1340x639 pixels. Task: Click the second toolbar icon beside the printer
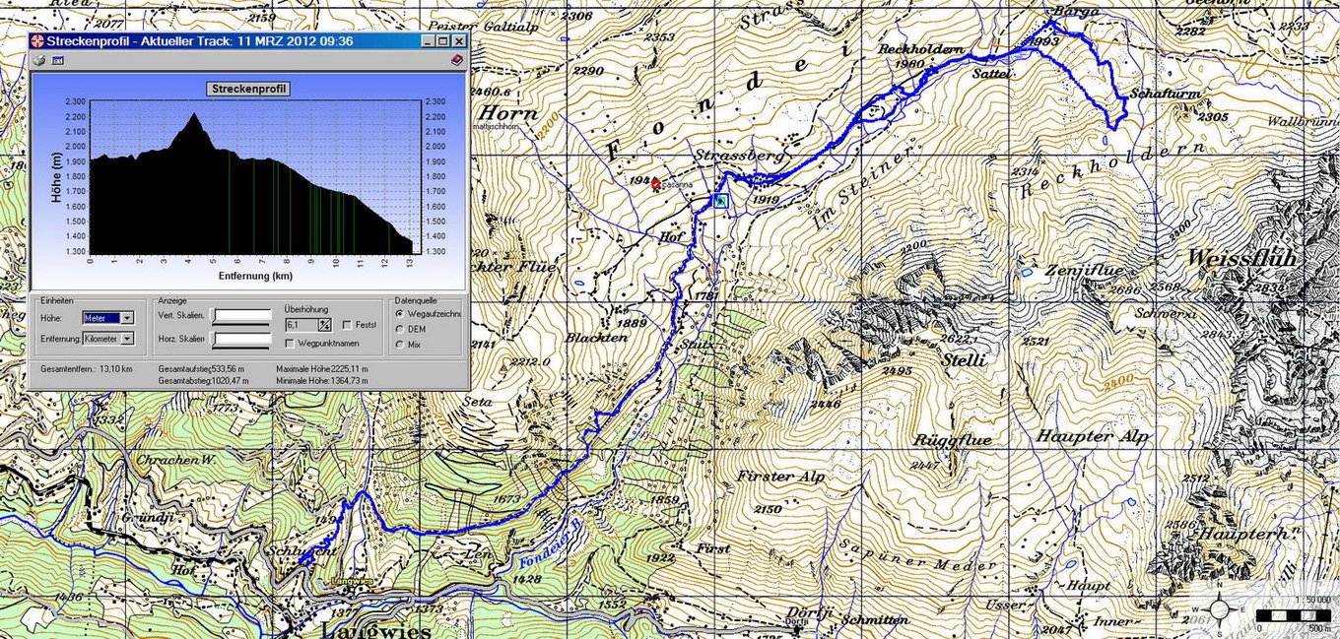(58, 60)
